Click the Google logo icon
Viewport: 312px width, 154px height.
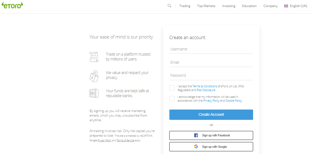click(196, 147)
